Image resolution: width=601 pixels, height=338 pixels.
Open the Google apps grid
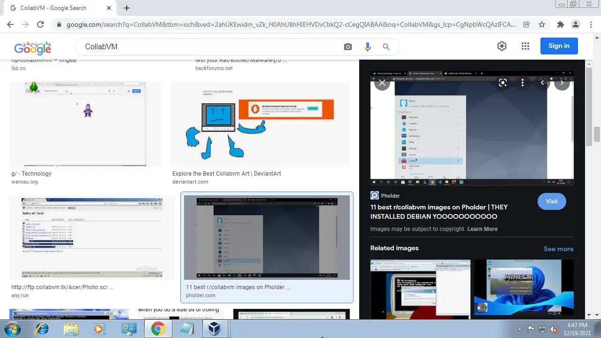525,46
